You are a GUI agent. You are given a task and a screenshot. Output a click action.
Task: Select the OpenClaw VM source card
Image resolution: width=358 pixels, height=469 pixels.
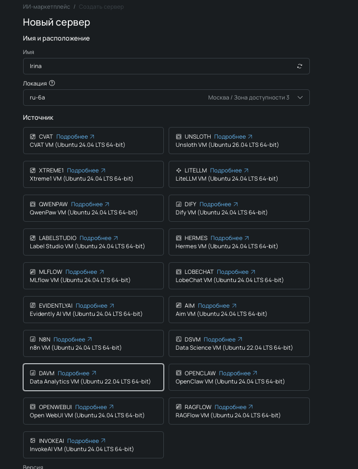click(x=239, y=377)
